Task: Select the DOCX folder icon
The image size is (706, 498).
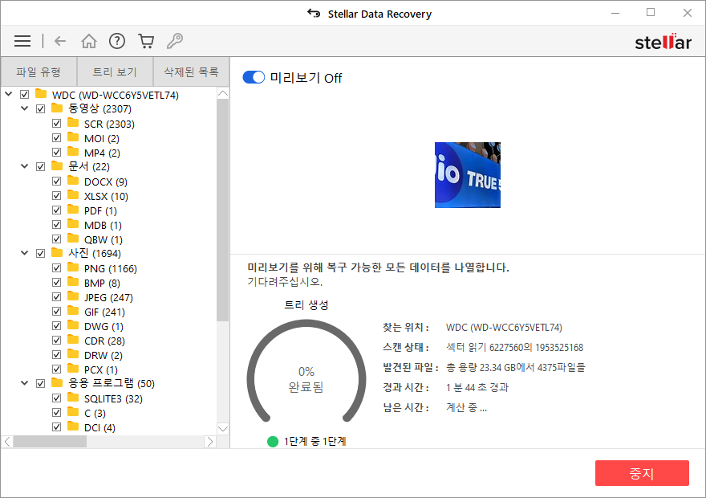Action: click(73, 180)
